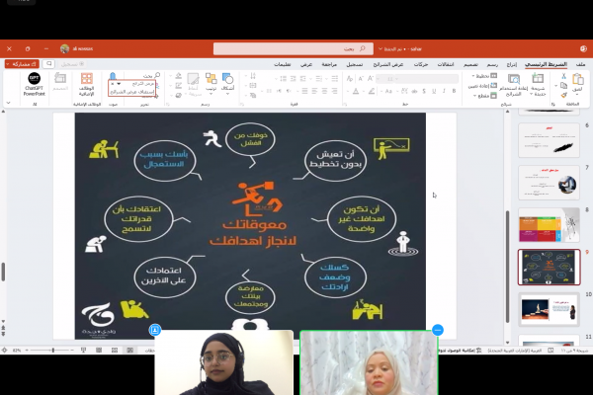Screen dimensions: 593x395
Task: Click the Paste (لصق) clipboard icon
Action: 576,80
